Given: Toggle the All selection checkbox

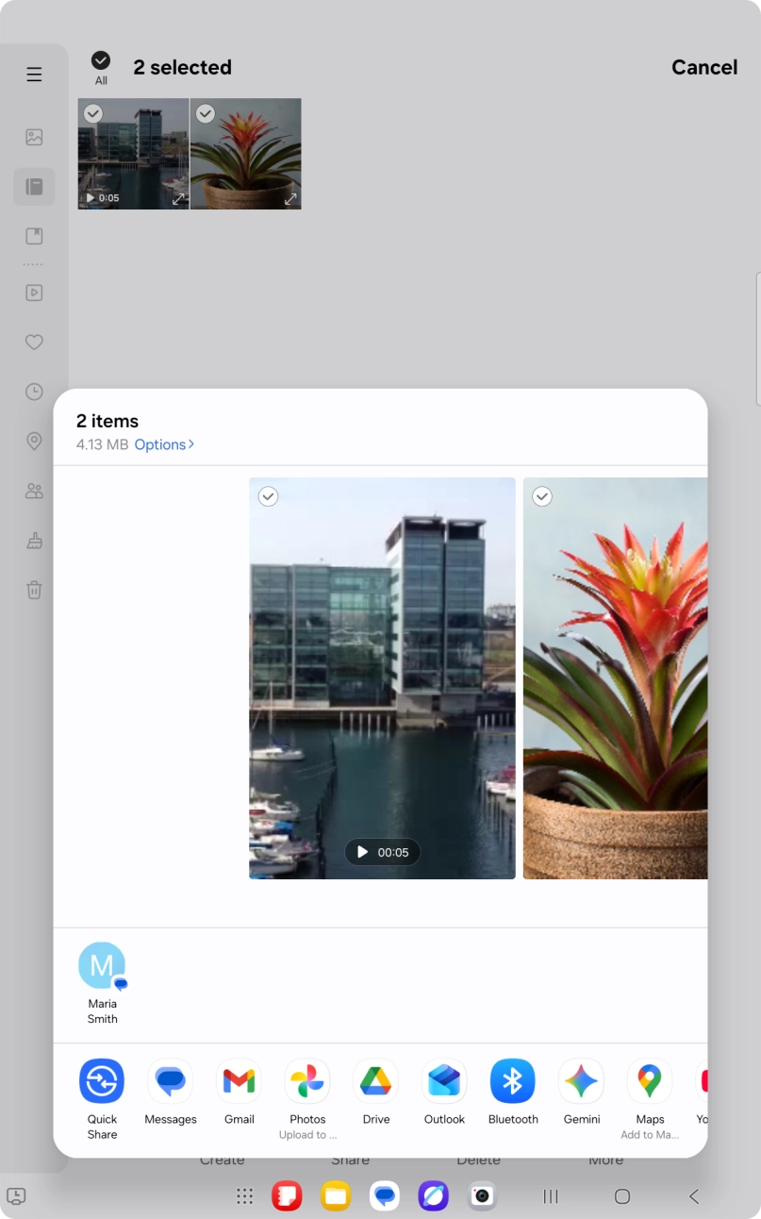Looking at the screenshot, I should click(x=101, y=61).
